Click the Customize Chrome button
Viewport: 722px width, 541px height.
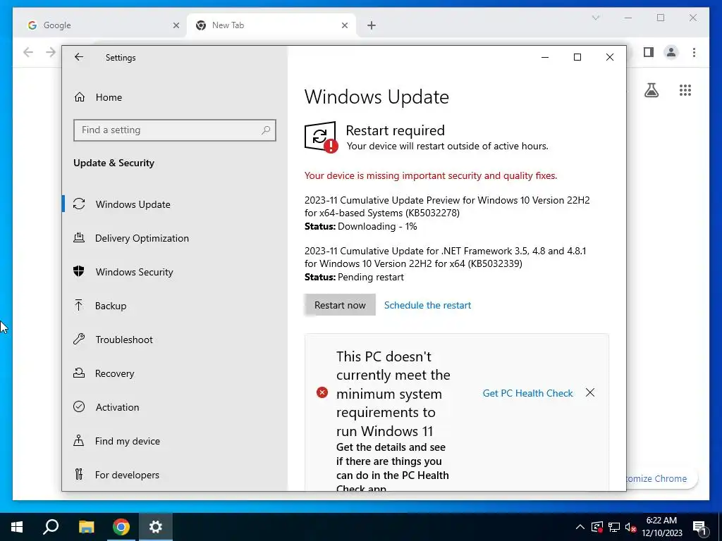pyautogui.click(x=661, y=478)
